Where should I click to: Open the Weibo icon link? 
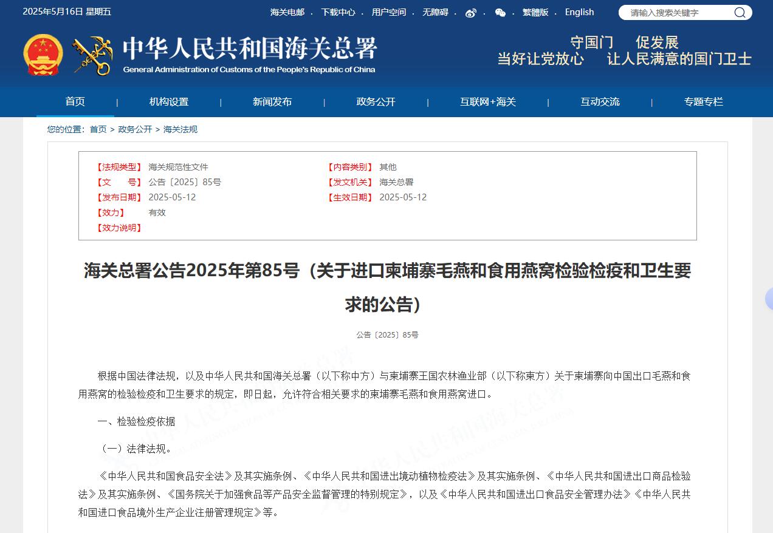coord(471,13)
